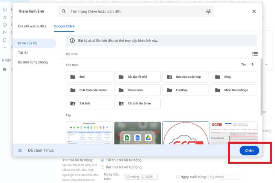Select the Google Drive tab

pos(64,26)
